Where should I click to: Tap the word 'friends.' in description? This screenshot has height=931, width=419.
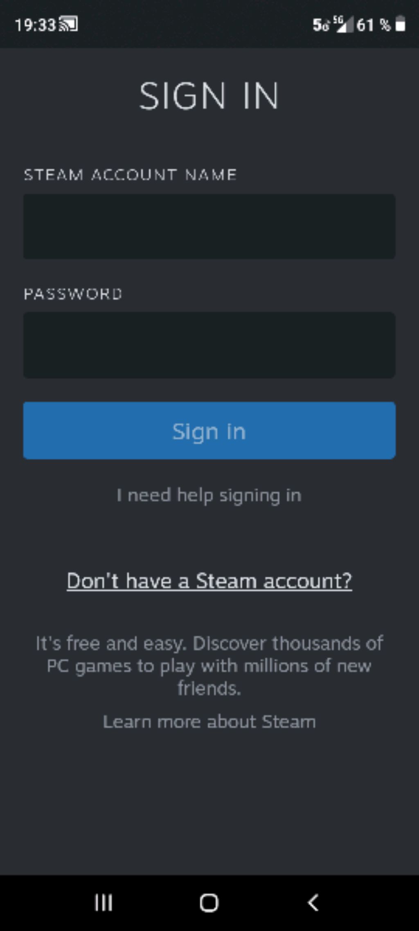[209, 688]
